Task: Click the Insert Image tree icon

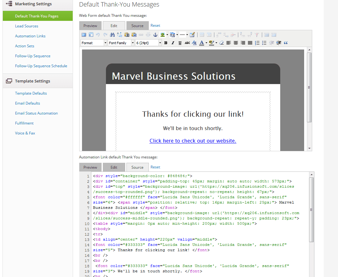Action: 162,35
